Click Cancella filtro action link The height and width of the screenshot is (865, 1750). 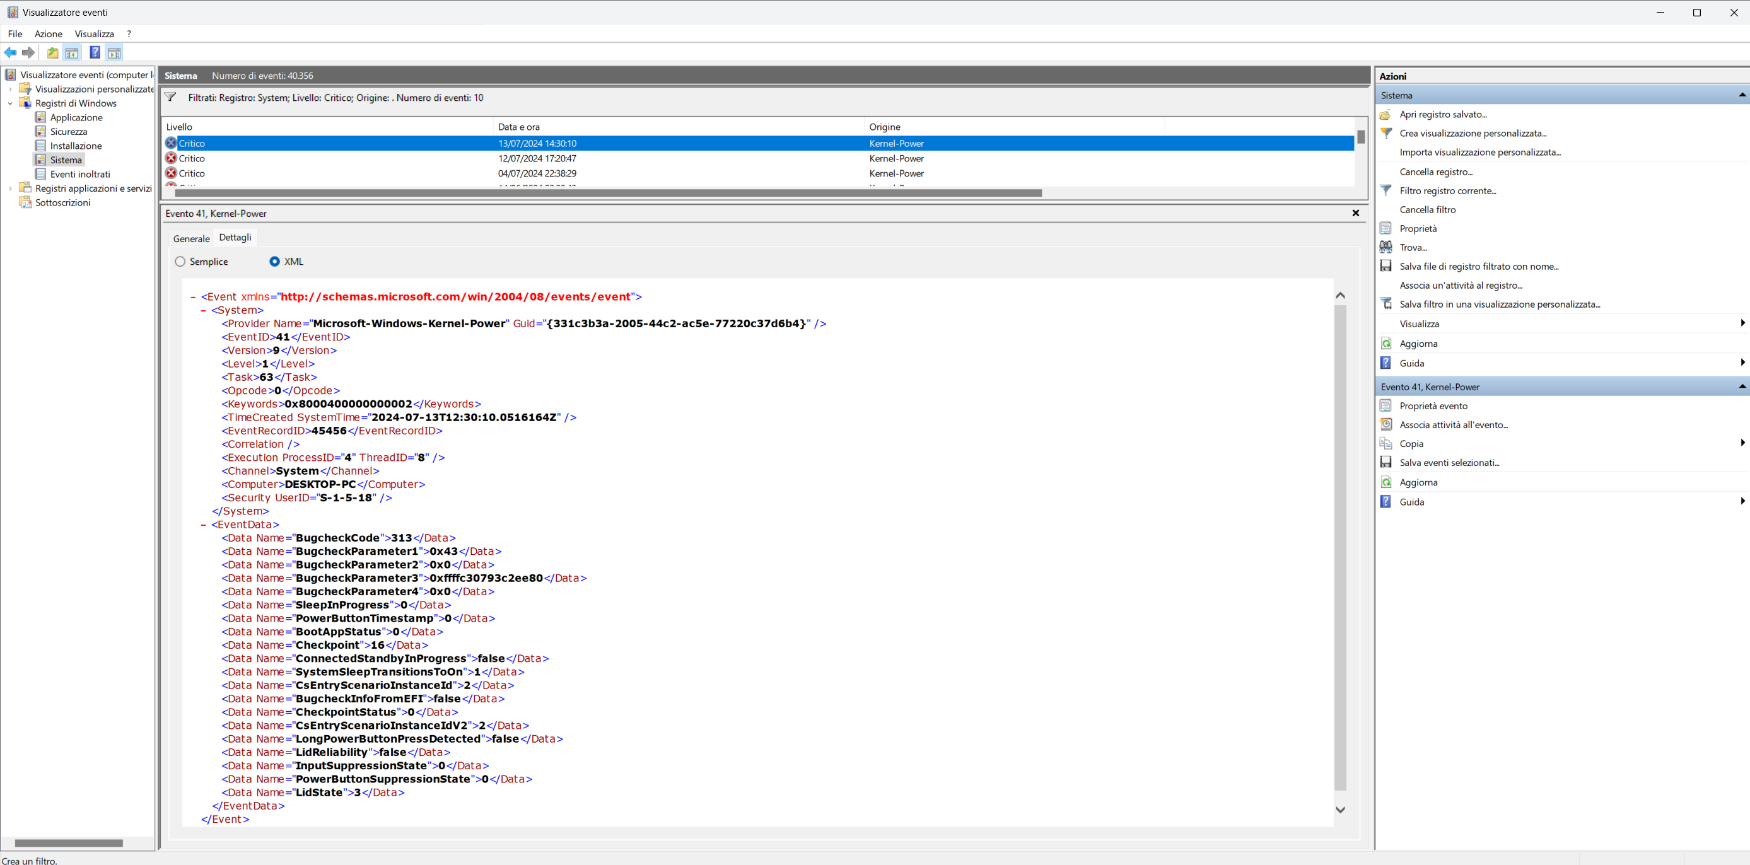[1427, 210]
